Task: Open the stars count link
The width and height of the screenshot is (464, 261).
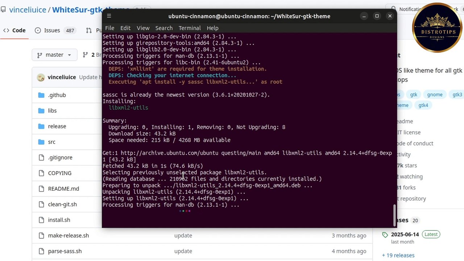Action: (407, 165)
